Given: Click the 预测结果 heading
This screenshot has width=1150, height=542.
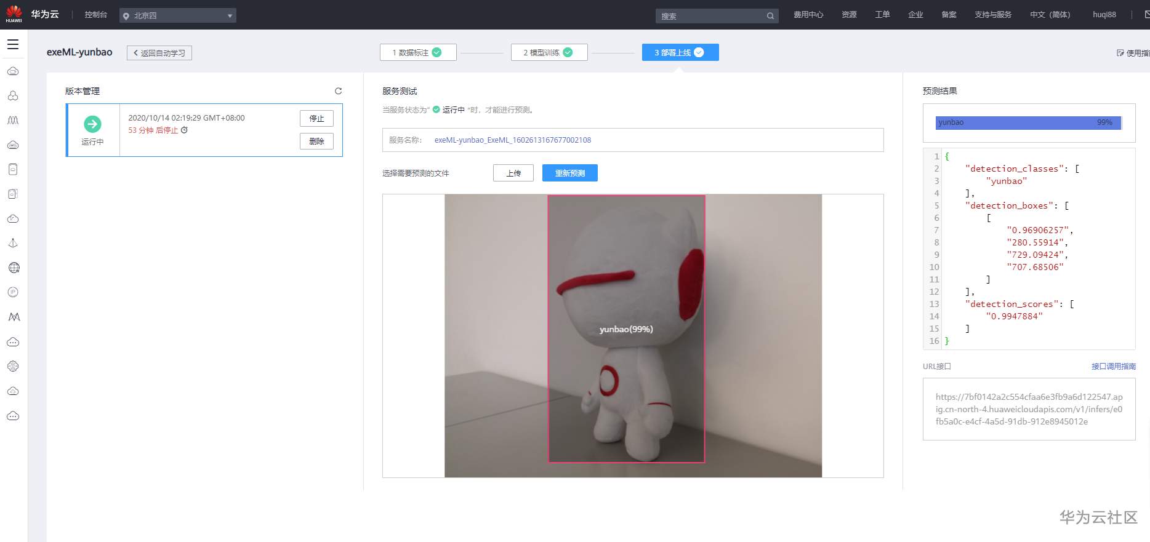Looking at the screenshot, I should click(x=940, y=91).
